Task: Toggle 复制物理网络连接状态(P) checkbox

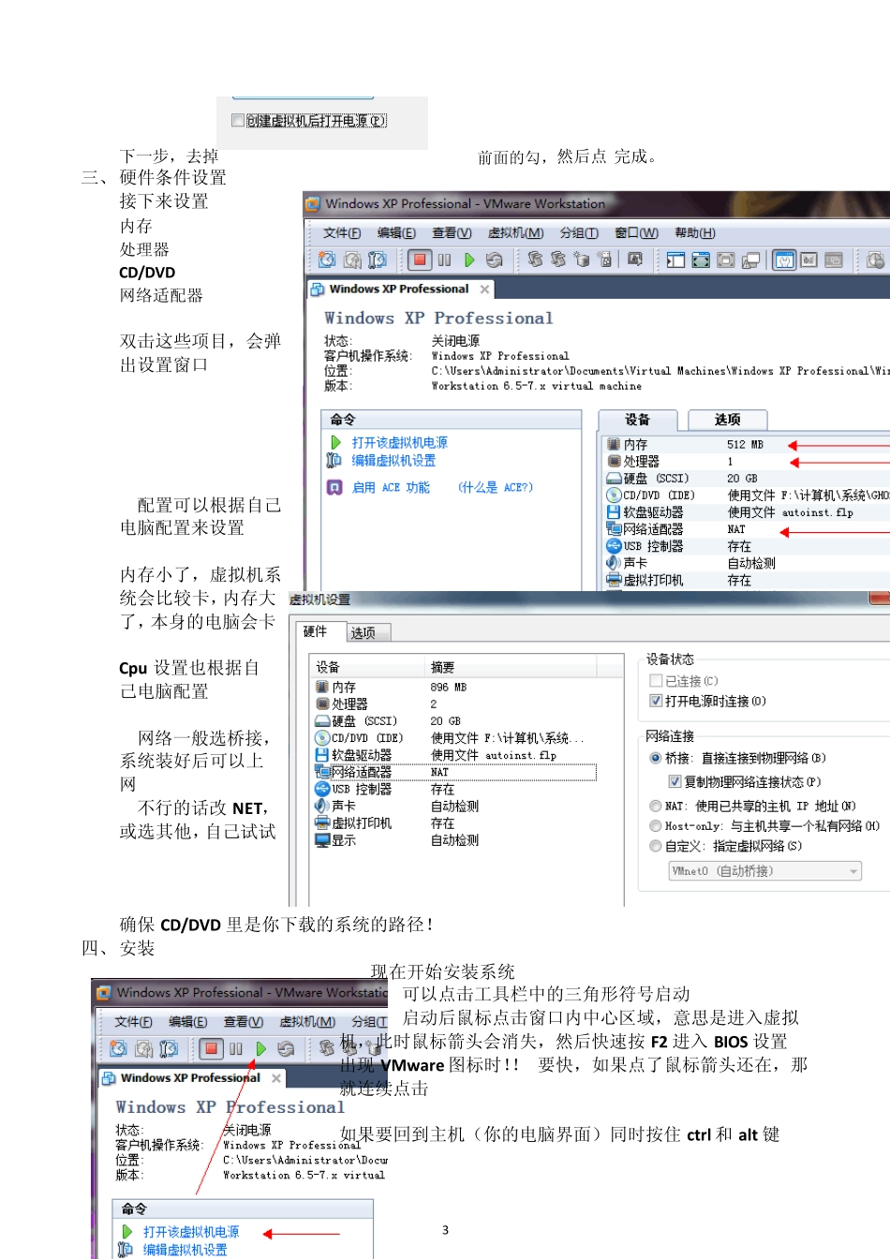Action: pos(675,781)
